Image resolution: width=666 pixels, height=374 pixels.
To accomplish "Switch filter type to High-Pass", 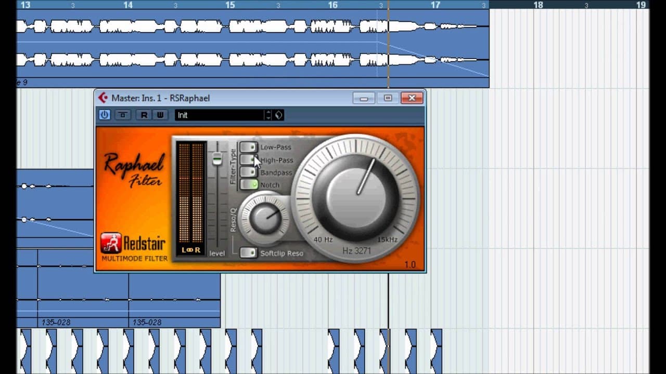I will pyautogui.click(x=249, y=159).
